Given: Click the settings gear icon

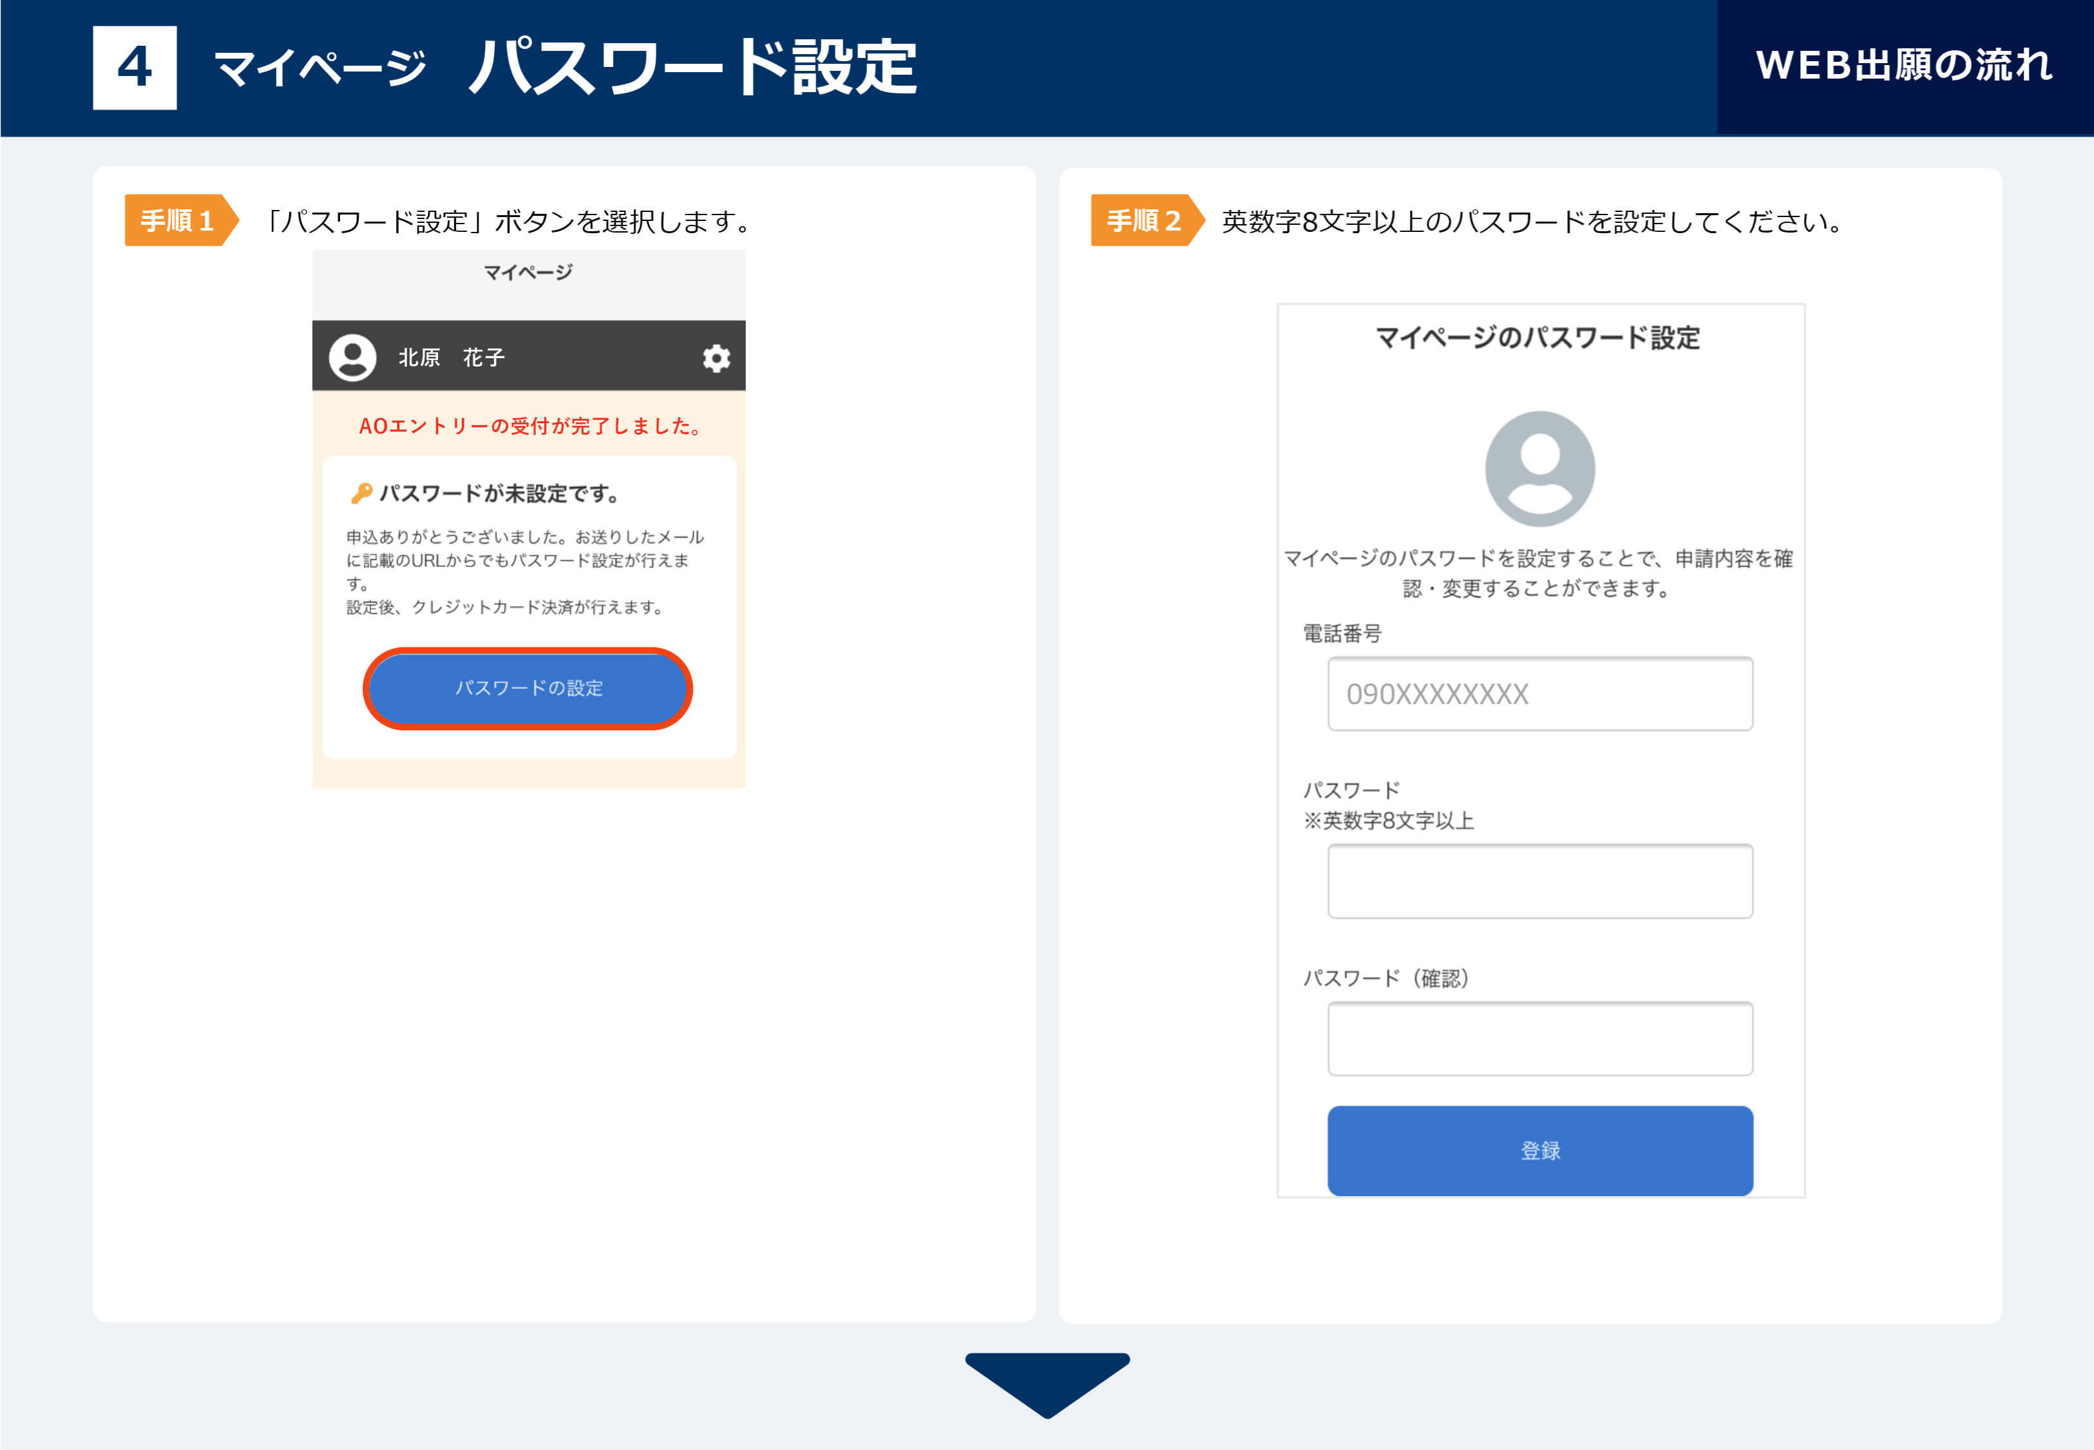Looking at the screenshot, I should pyautogui.click(x=716, y=358).
